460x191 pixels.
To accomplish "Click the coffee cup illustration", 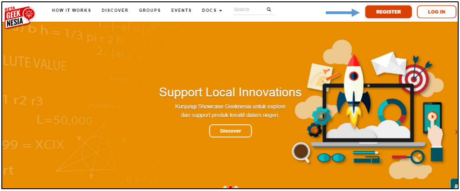I will tap(301, 152).
